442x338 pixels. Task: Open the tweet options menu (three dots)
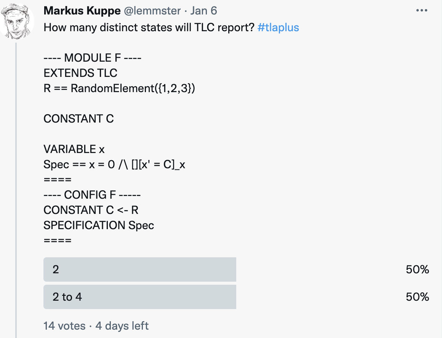421,10
